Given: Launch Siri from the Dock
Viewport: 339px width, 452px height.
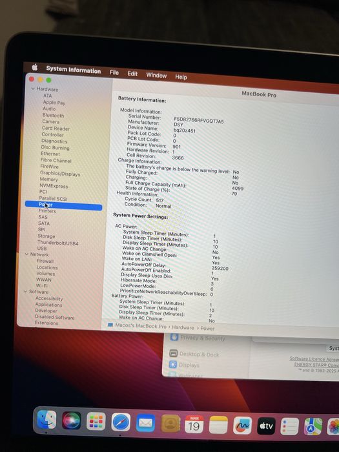Looking at the screenshot, I should [72, 420].
